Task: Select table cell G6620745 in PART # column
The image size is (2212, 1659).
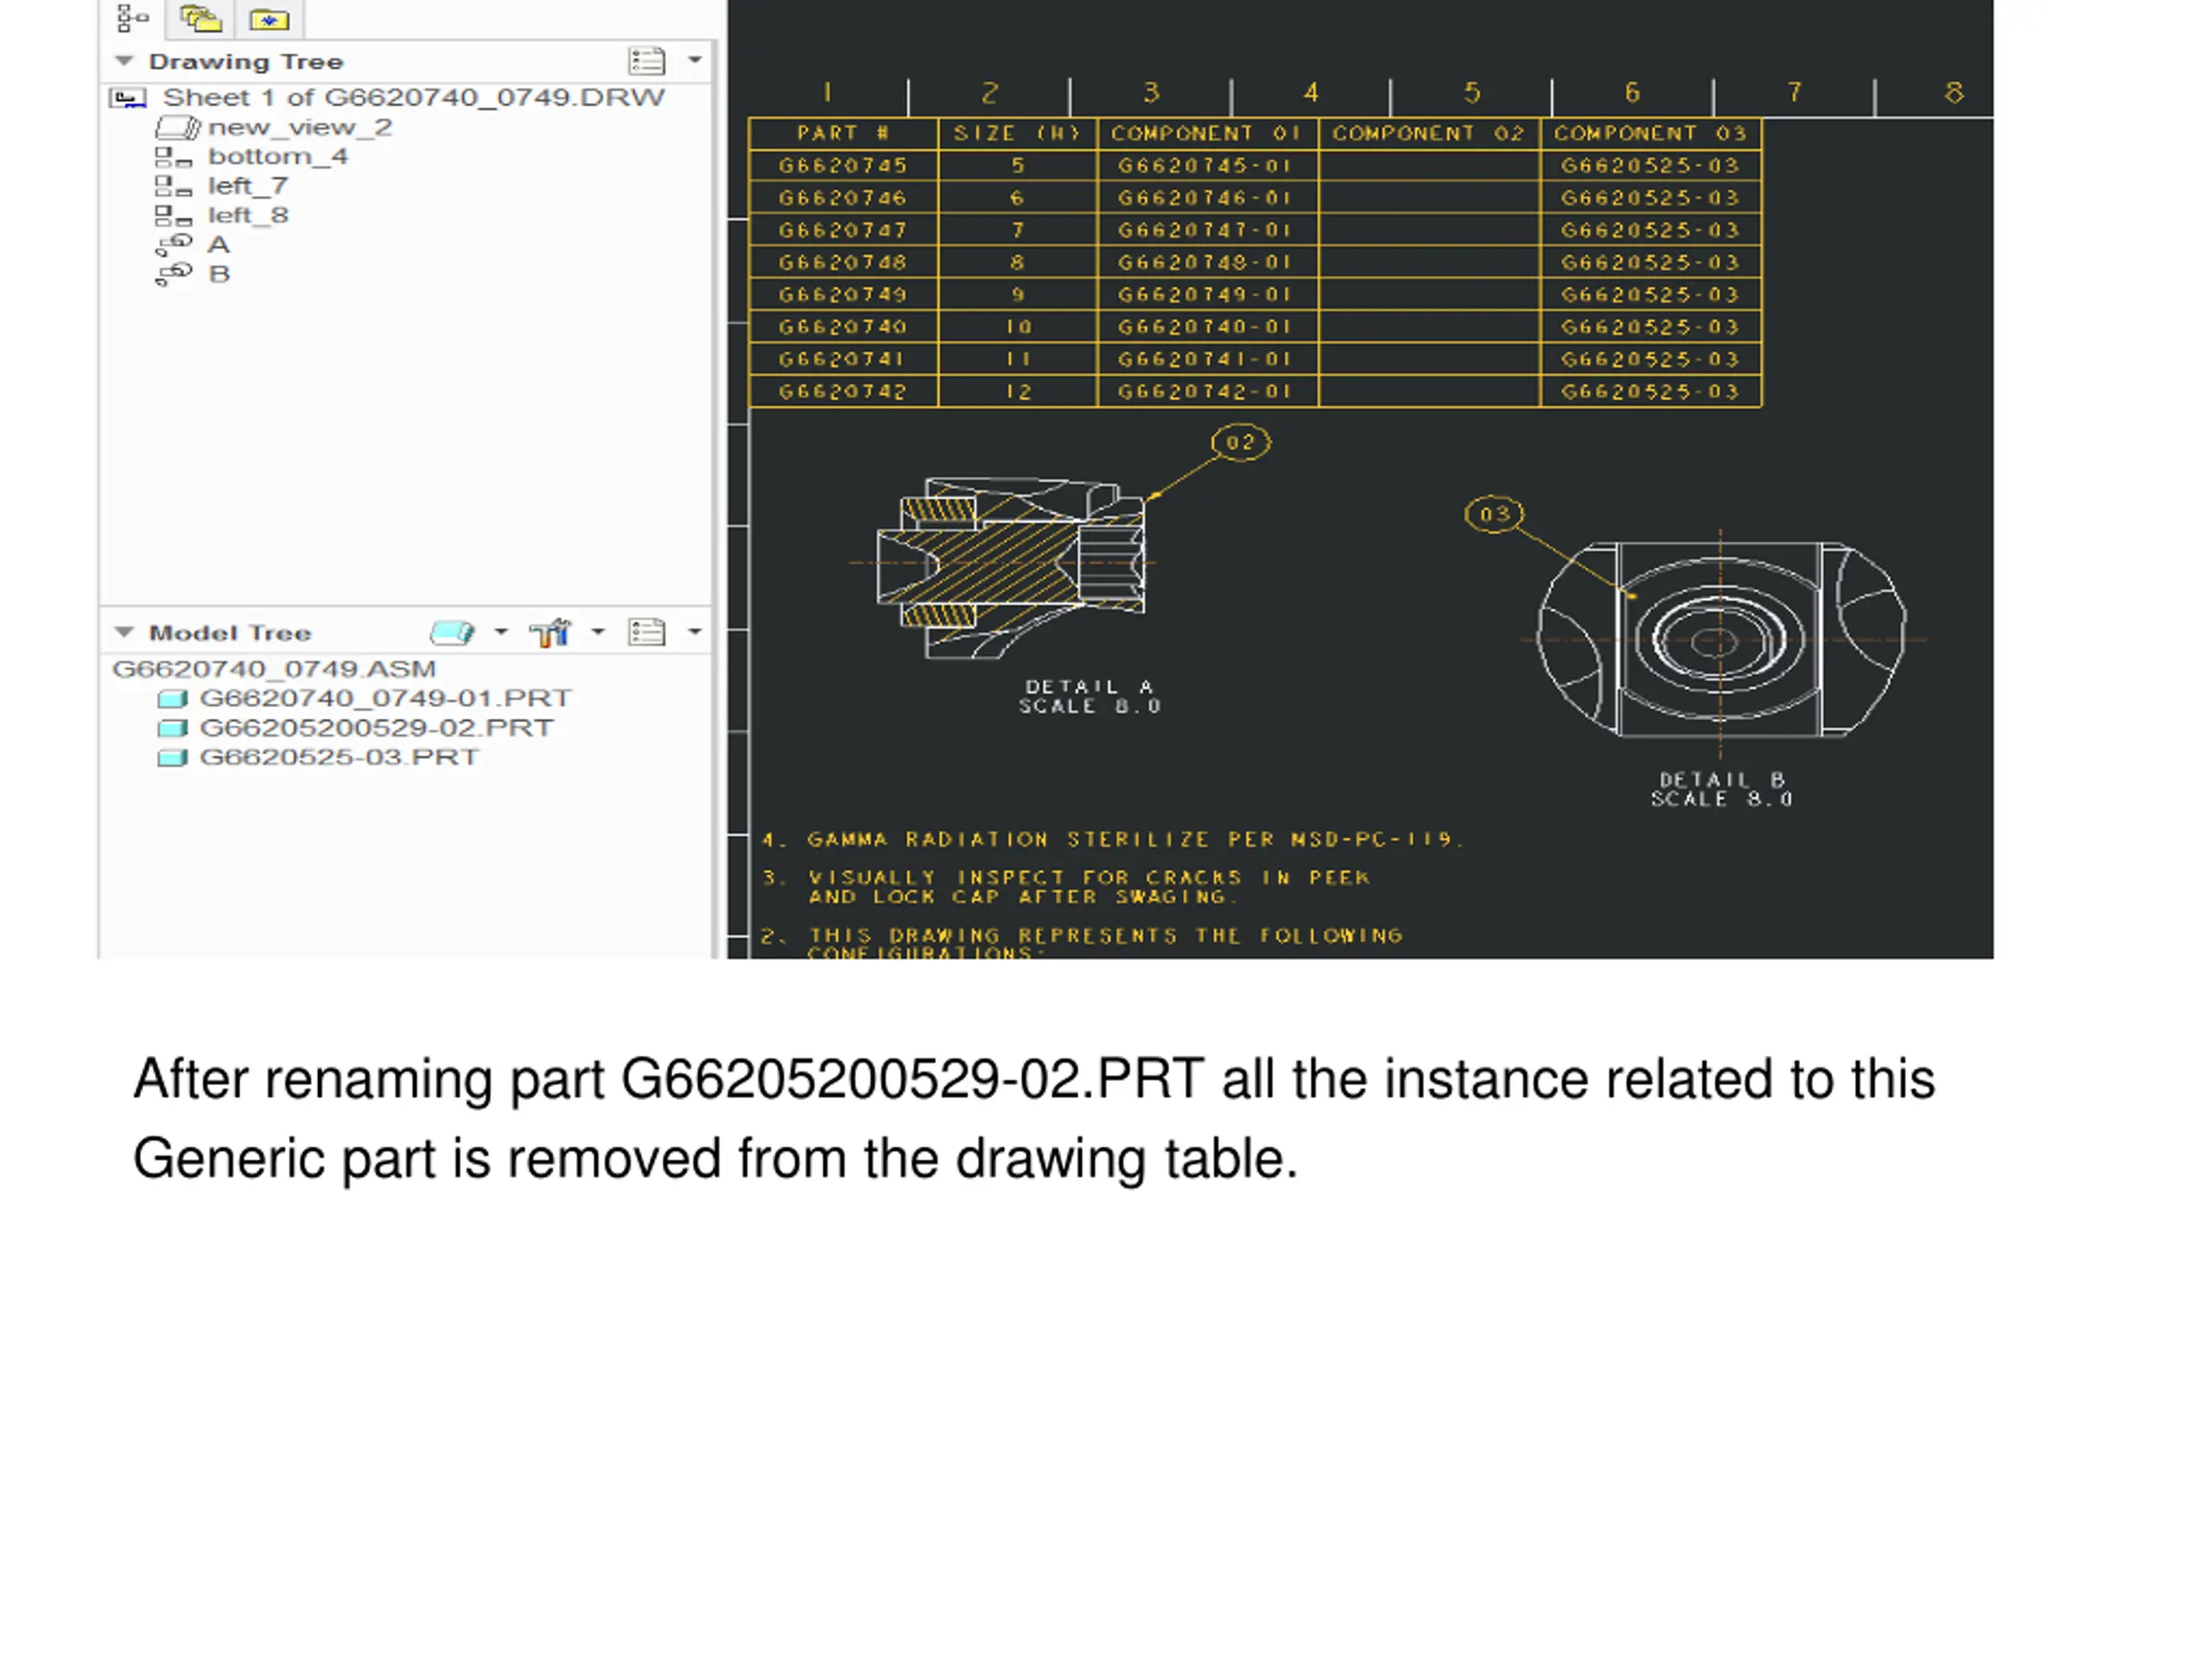Action: [843, 165]
